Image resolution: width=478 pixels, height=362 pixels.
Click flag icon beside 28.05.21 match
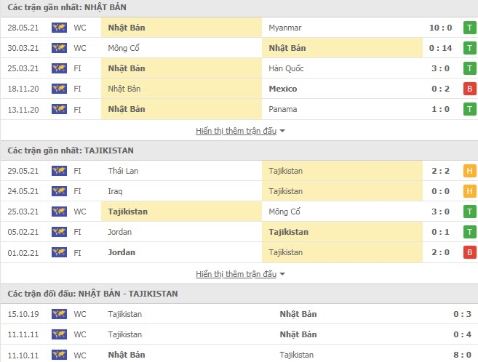(x=59, y=28)
